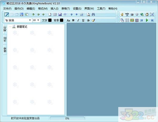Click the blue pencil edit icon
The image size is (158, 122).
tap(7, 14)
